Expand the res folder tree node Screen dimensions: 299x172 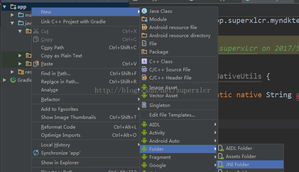coord(12,72)
